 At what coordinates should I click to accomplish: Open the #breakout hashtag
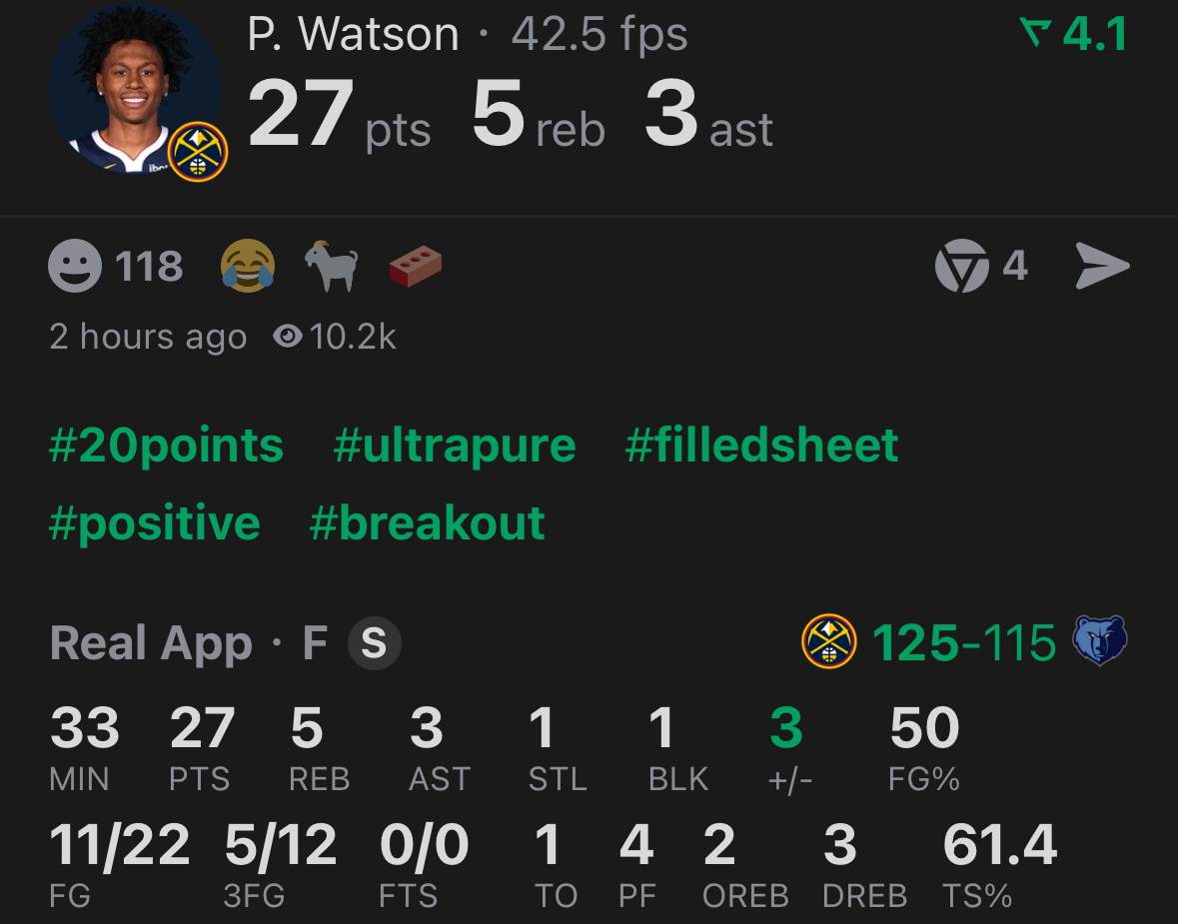coord(427,522)
